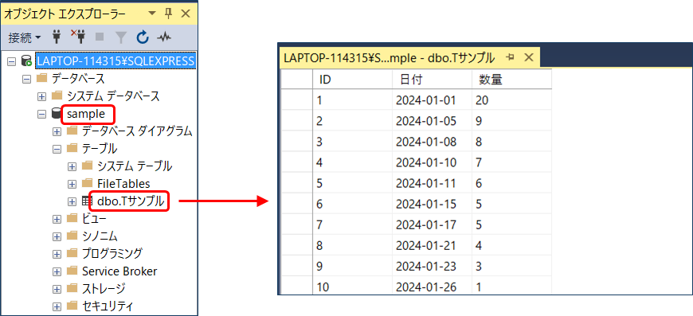Select the システム テーブル folder

(135, 166)
